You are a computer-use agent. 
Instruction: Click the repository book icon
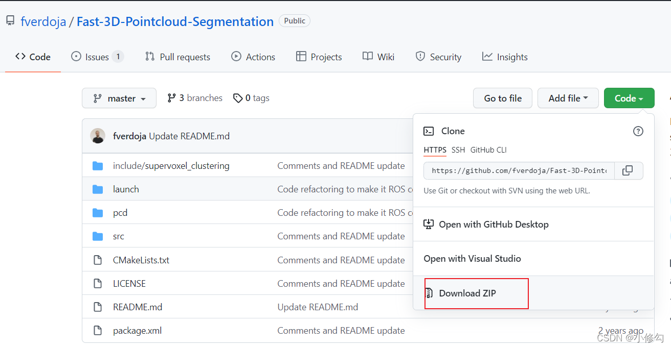click(10, 21)
